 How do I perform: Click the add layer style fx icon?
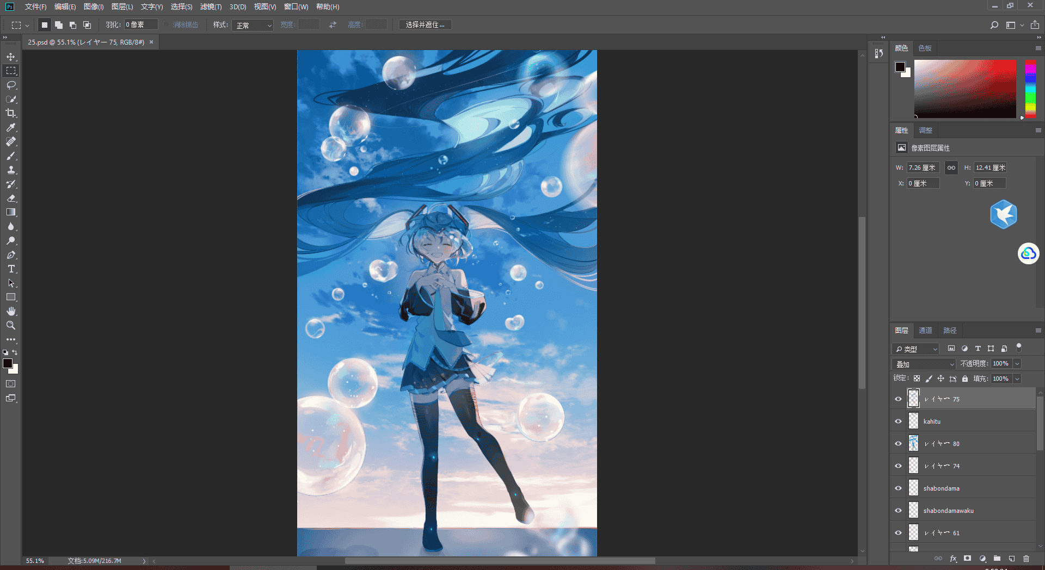tap(953, 559)
